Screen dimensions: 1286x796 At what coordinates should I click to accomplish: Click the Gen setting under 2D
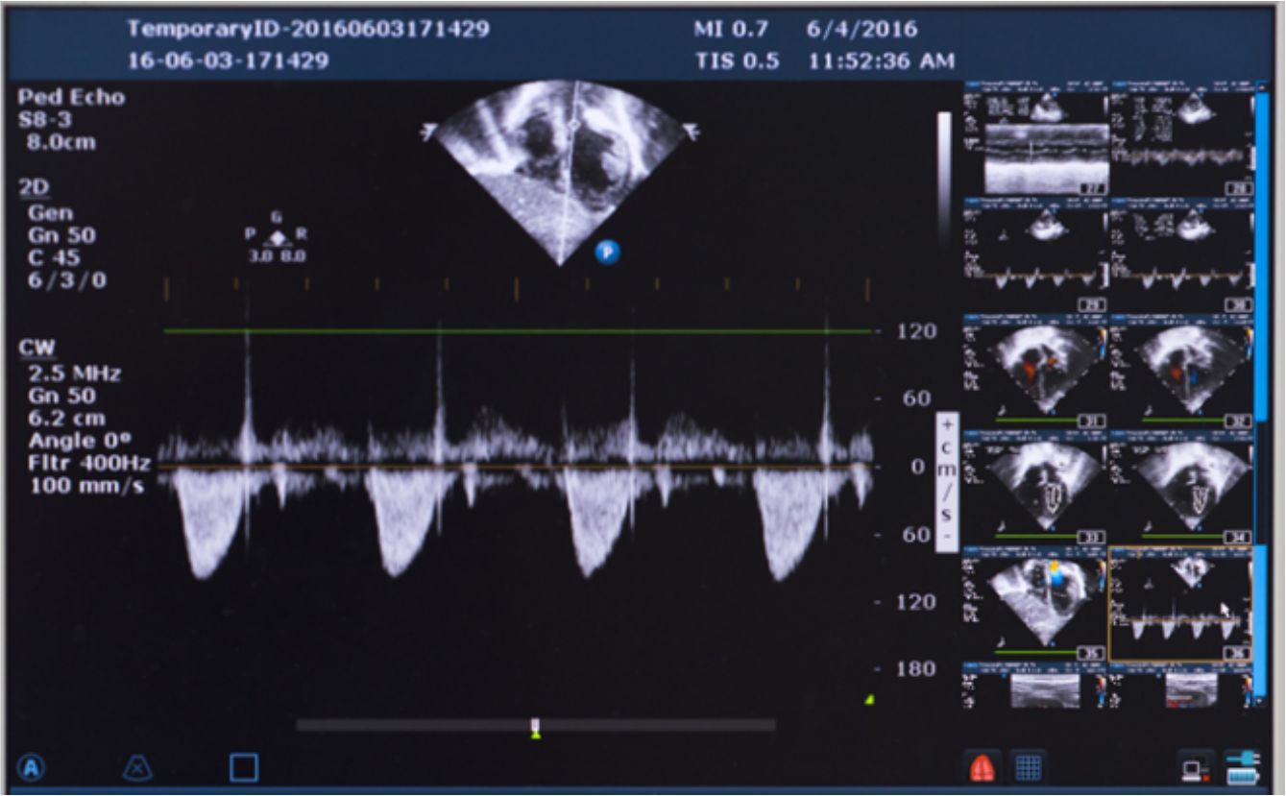click(x=51, y=213)
